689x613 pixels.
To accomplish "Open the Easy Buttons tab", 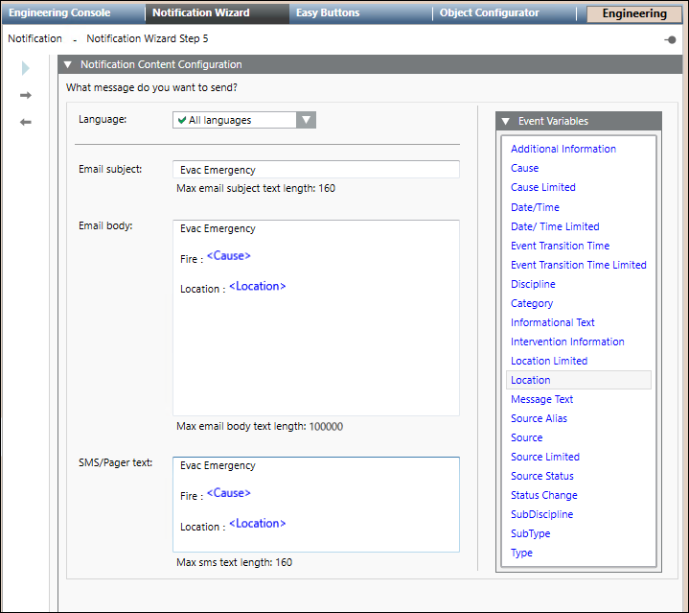I will [x=328, y=13].
